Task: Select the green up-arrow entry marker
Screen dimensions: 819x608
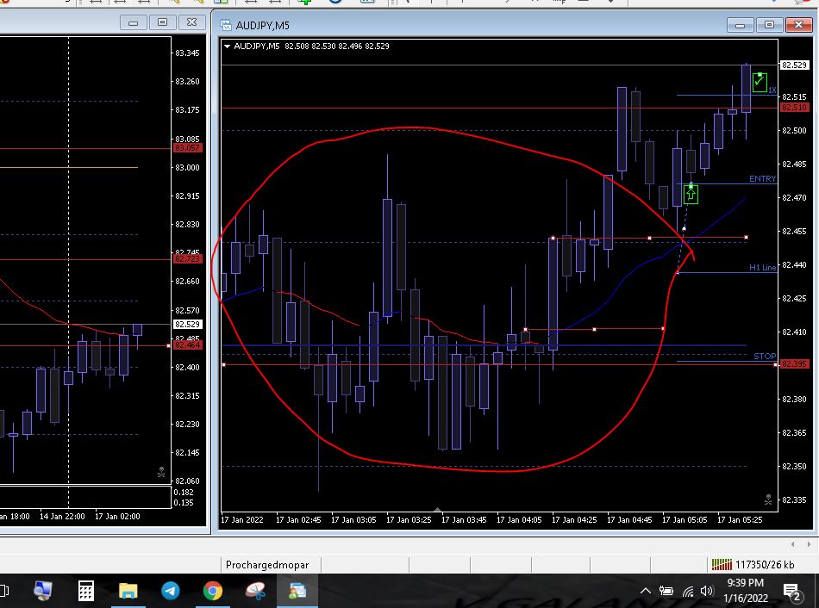Action: (691, 195)
